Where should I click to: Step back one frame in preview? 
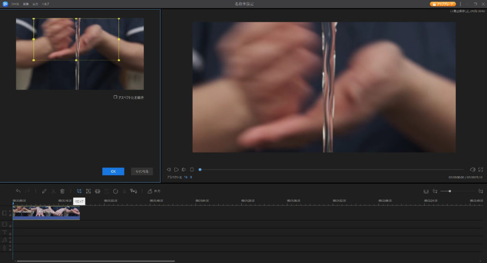pyautogui.click(x=169, y=169)
